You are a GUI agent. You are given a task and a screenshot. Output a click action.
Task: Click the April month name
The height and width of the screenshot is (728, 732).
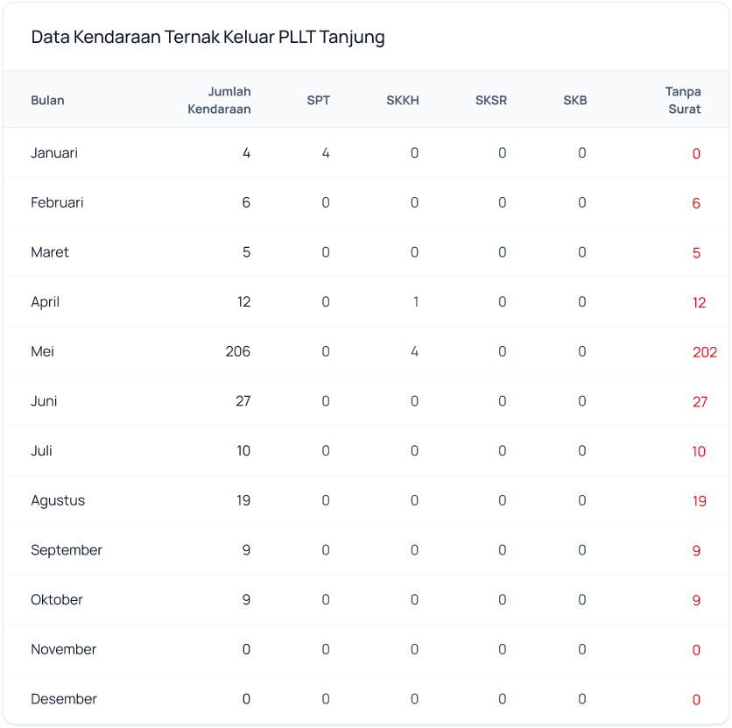[45, 302]
